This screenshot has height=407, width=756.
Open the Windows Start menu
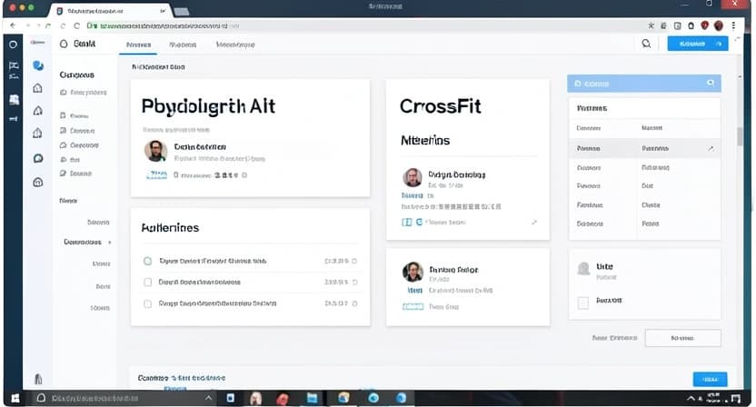point(15,399)
